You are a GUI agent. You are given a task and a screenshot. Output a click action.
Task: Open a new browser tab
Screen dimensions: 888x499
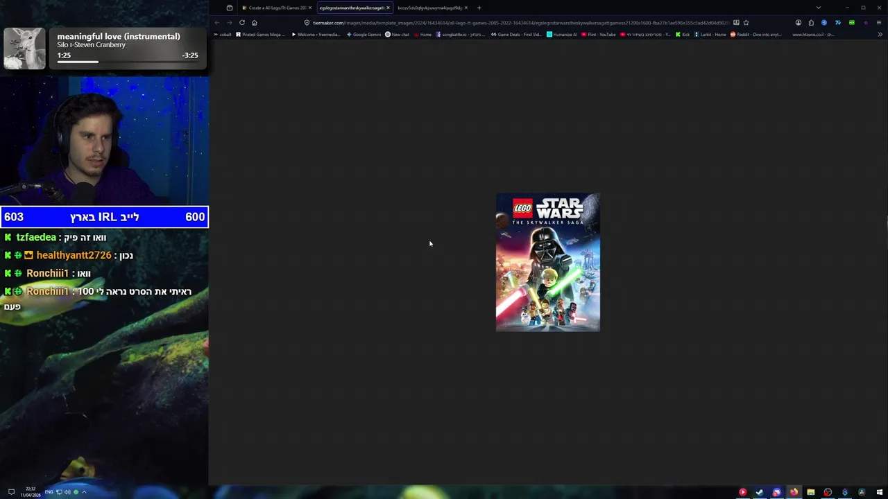pyautogui.click(x=479, y=8)
